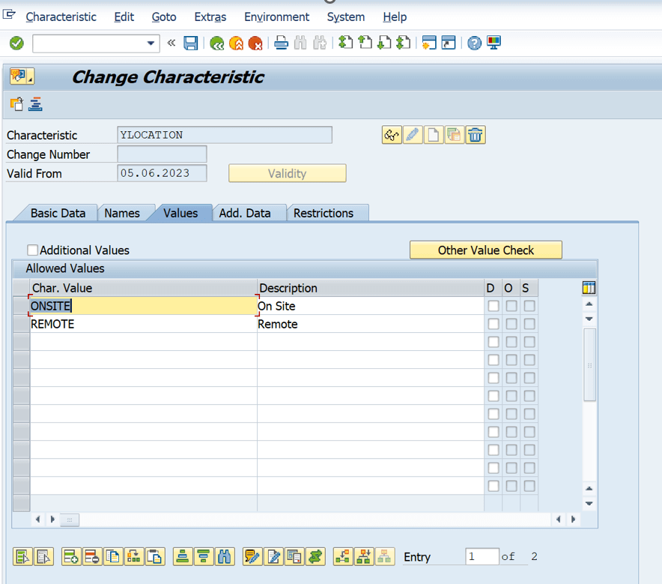Click the Insert Row icon with green plus
662x584 pixels.
(x=71, y=556)
